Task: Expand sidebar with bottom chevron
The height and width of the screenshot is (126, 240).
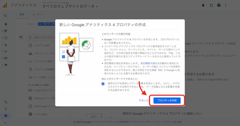Action: tap(5, 123)
